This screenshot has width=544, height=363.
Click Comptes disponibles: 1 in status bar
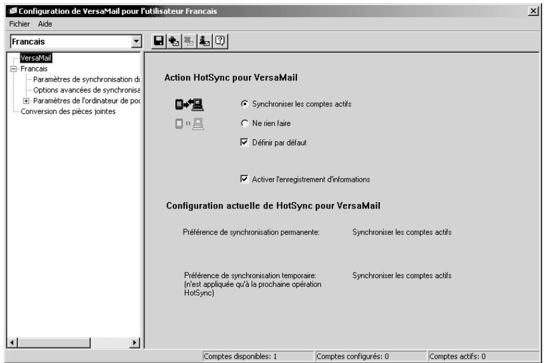pos(258,357)
